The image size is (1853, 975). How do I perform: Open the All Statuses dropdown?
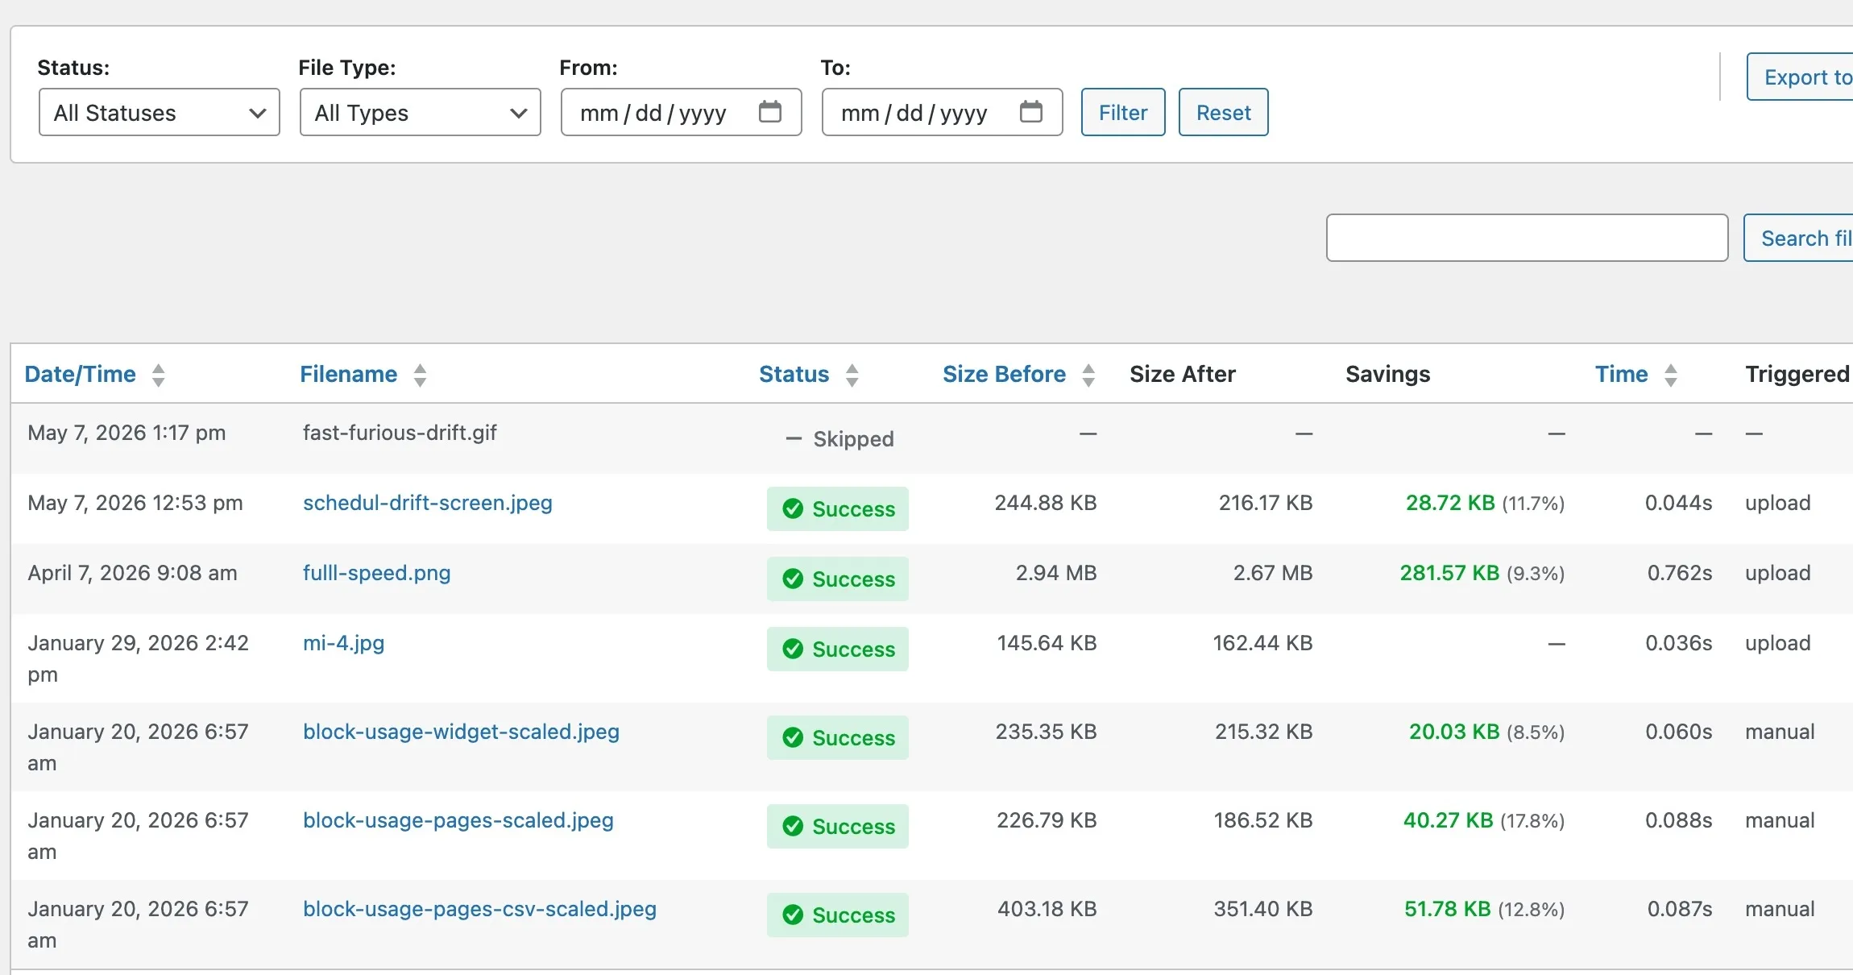pyautogui.click(x=159, y=113)
